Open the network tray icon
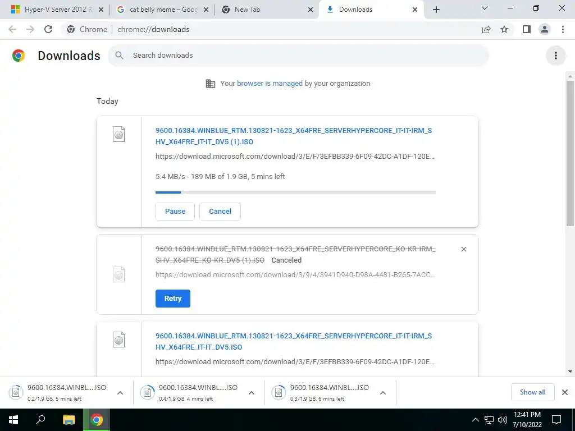The width and height of the screenshot is (575, 431). 489,420
